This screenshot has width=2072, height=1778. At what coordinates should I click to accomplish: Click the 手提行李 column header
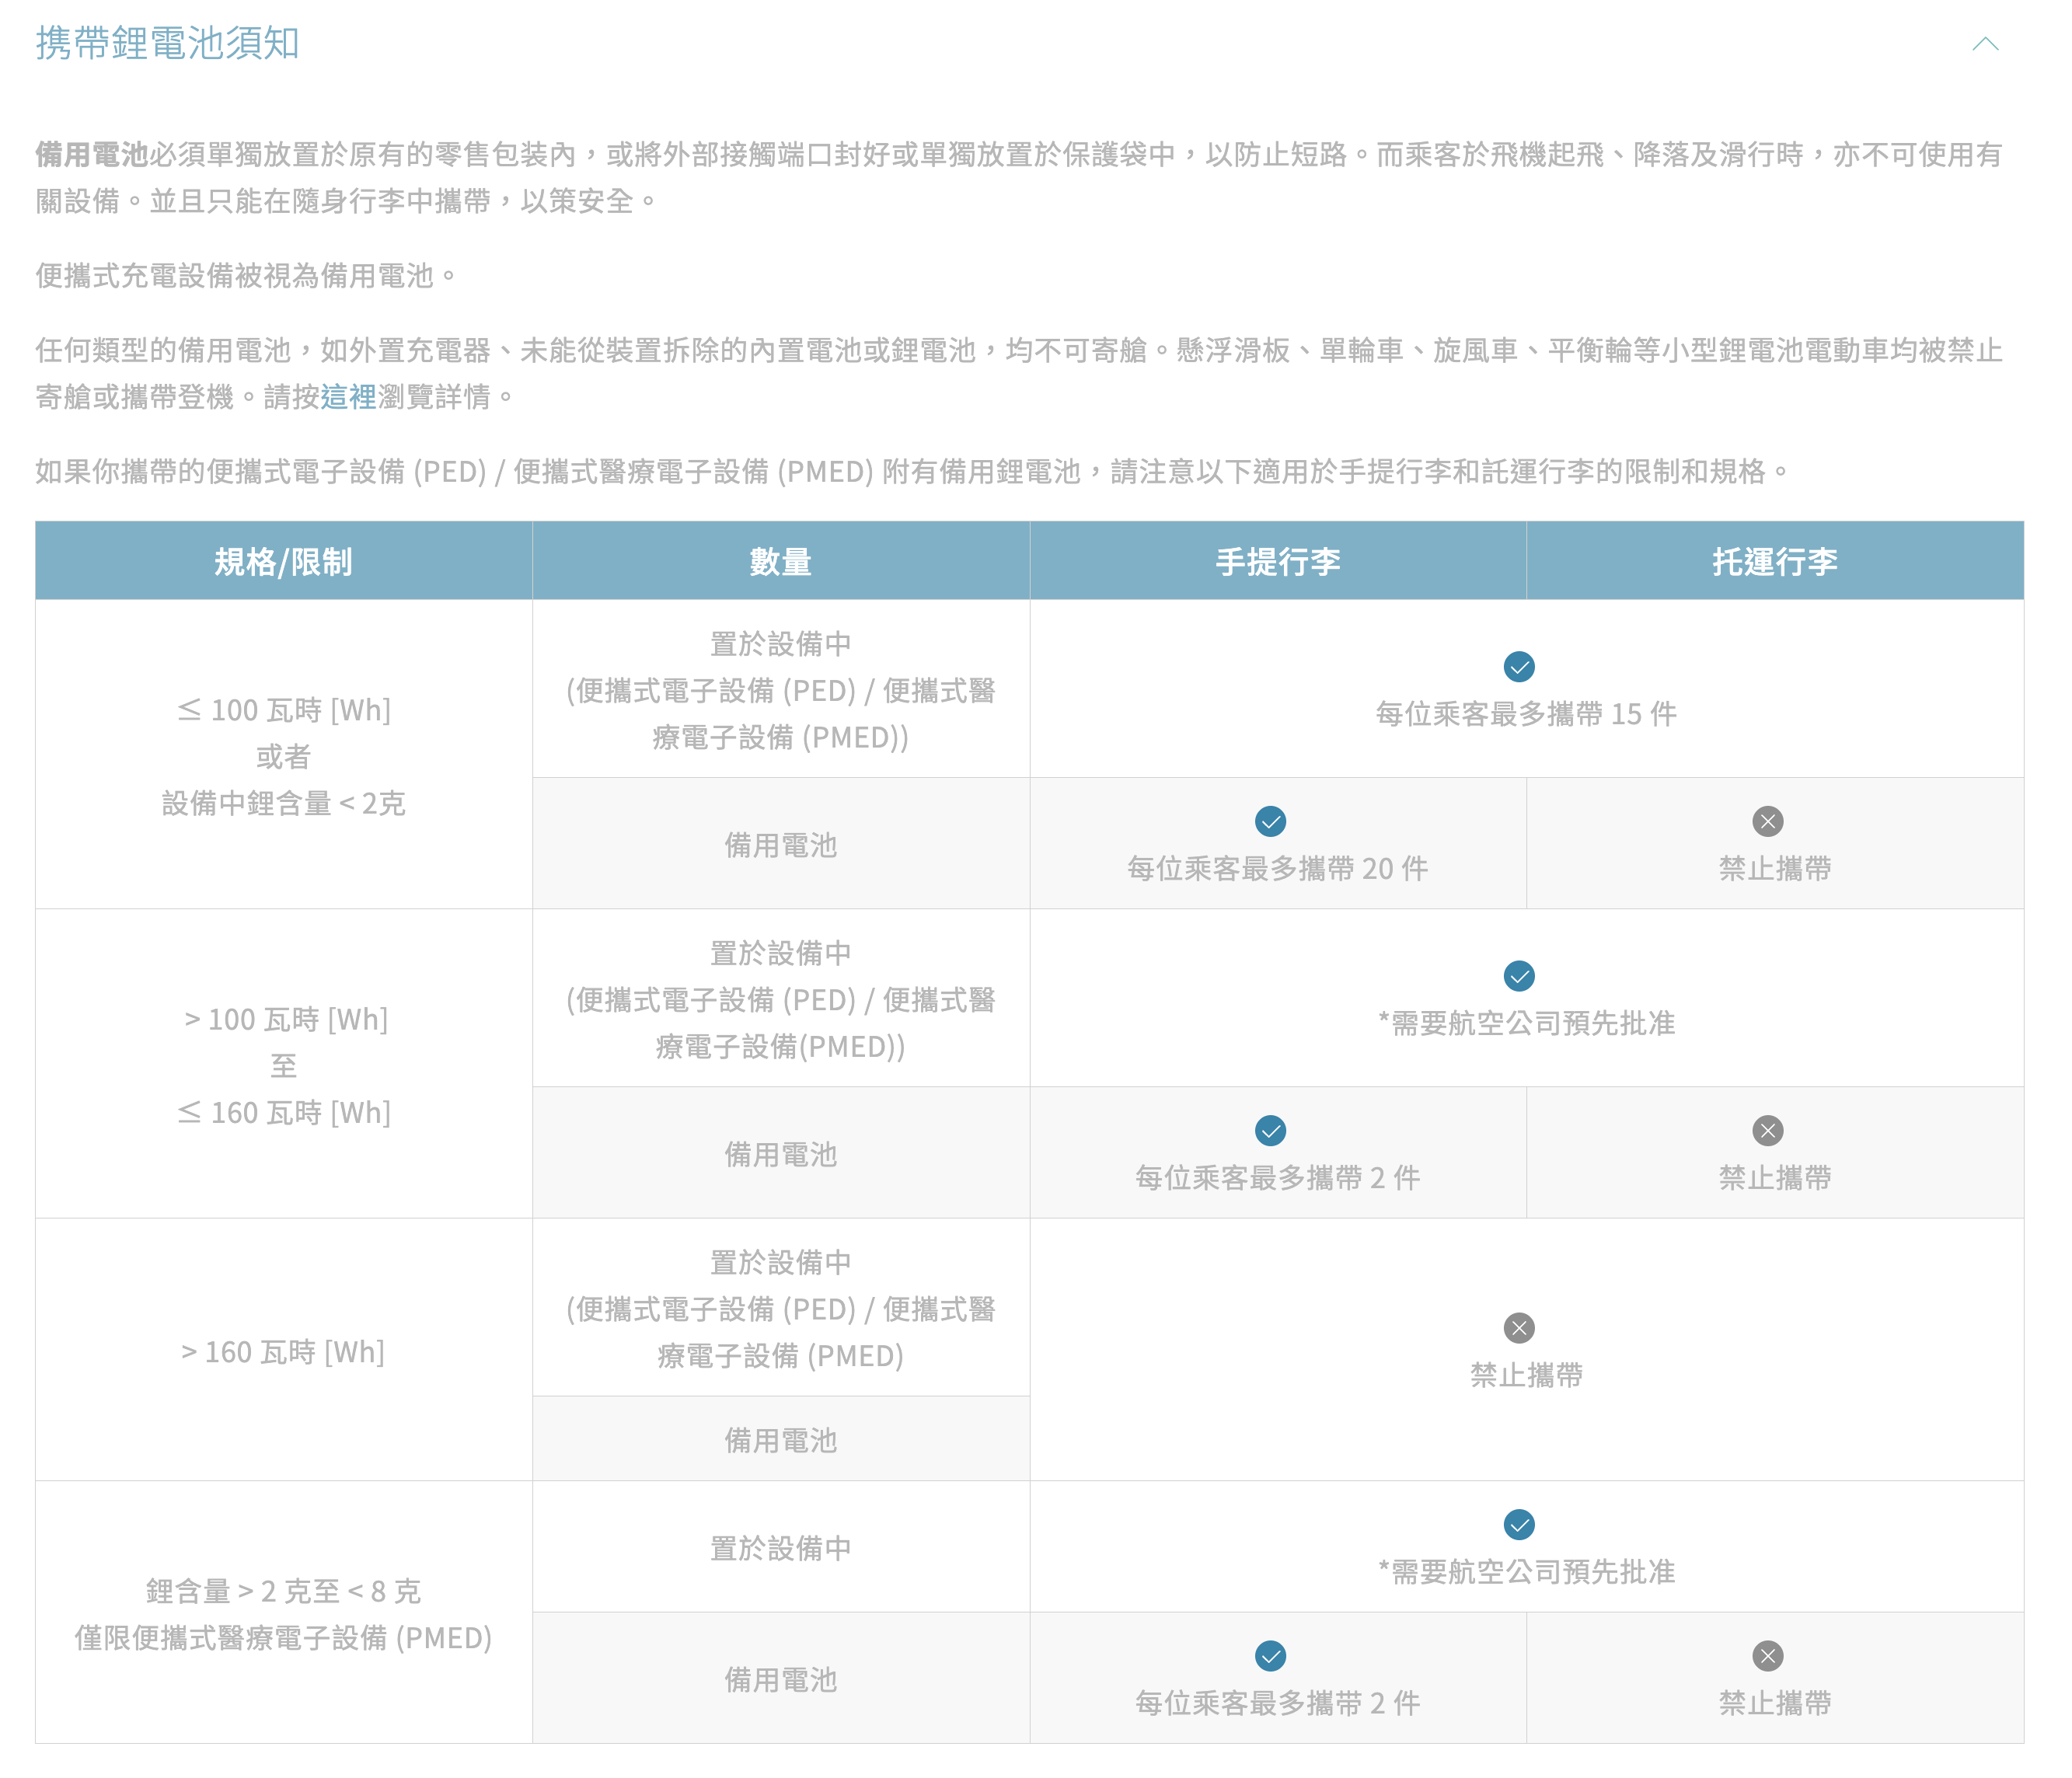click(1277, 561)
